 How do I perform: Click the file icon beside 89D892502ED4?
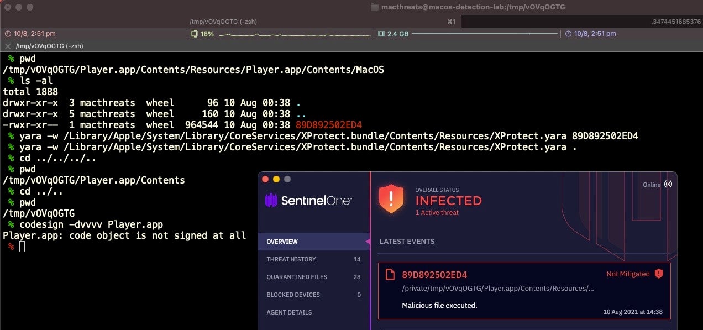(390, 274)
